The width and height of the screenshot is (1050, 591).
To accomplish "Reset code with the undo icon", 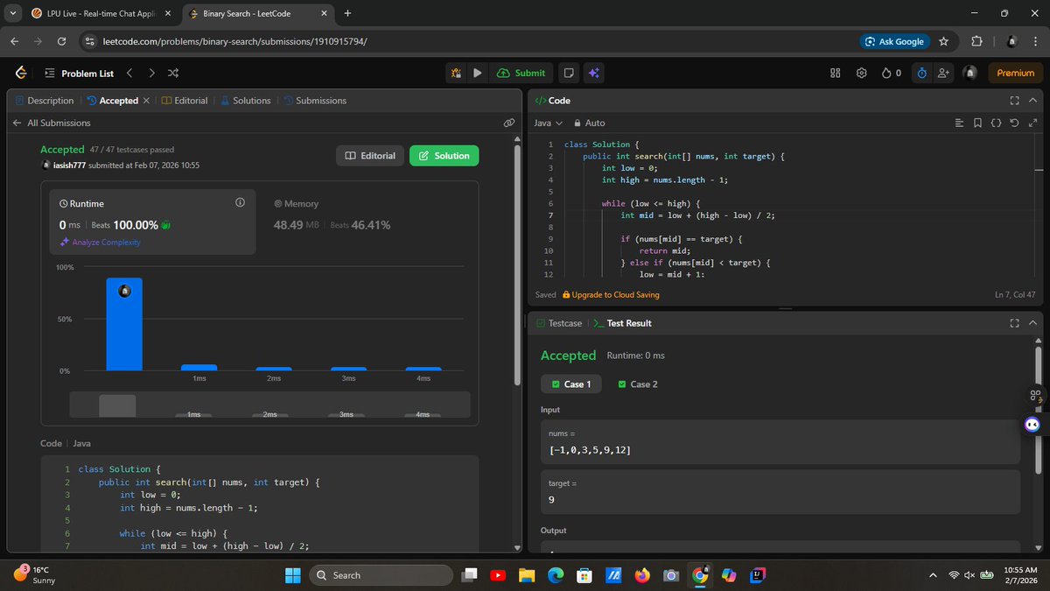I will pos(1014,123).
